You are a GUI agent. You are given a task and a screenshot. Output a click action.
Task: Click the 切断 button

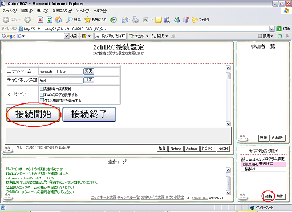pos(280,196)
